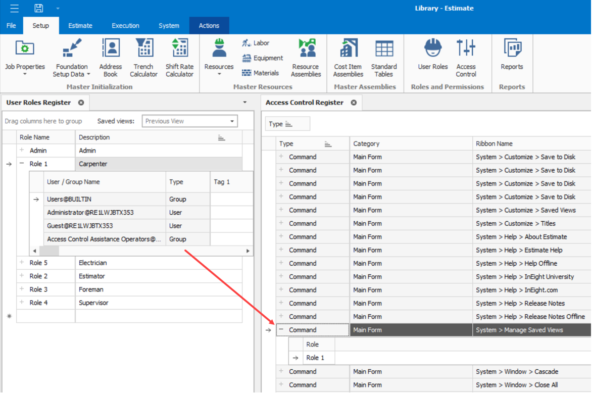The width and height of the screenshot is (592, 394).
Task: Switch to the System tab
Action: (x=169, y=25)
